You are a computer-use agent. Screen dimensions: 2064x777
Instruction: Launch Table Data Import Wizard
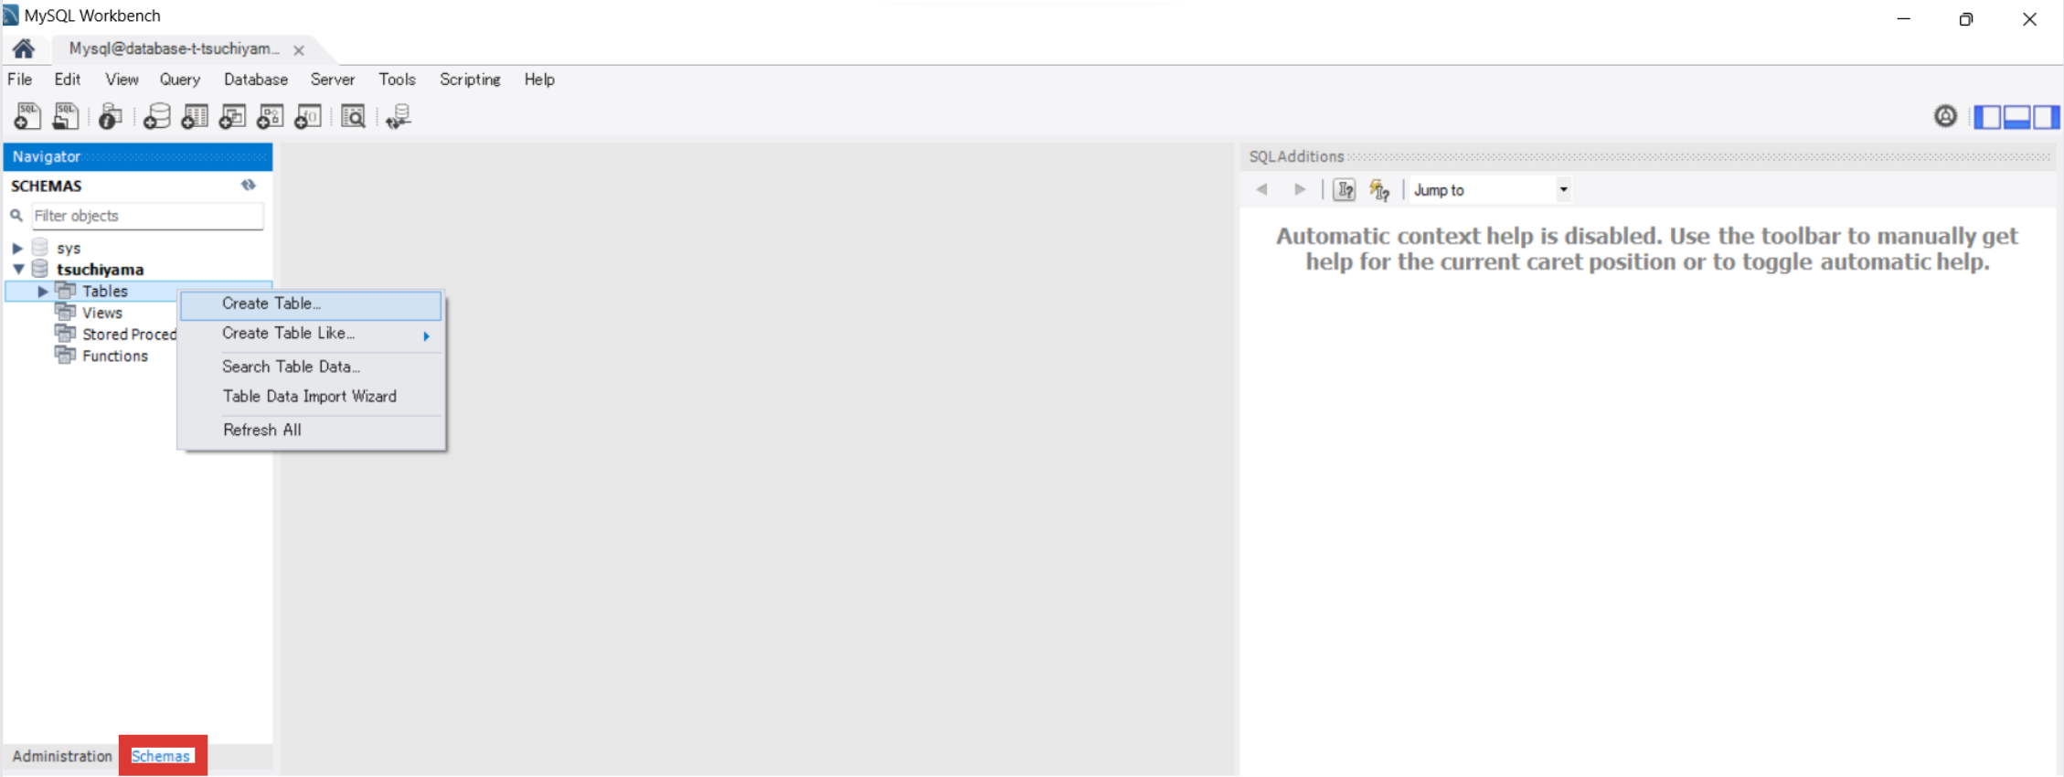[x=311, y=397]
